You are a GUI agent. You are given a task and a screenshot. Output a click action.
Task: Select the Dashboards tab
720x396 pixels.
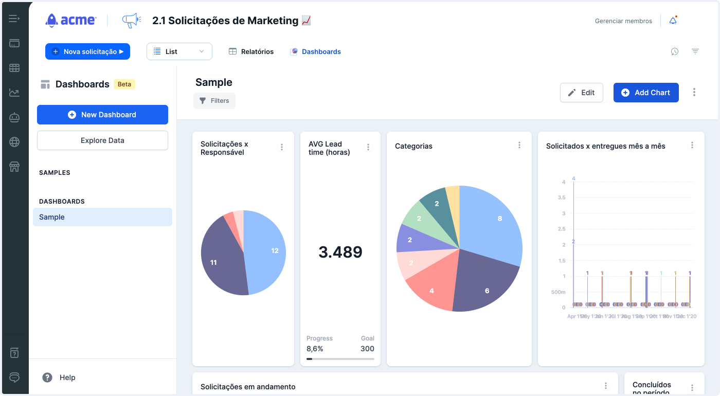[x=316, y=51]
